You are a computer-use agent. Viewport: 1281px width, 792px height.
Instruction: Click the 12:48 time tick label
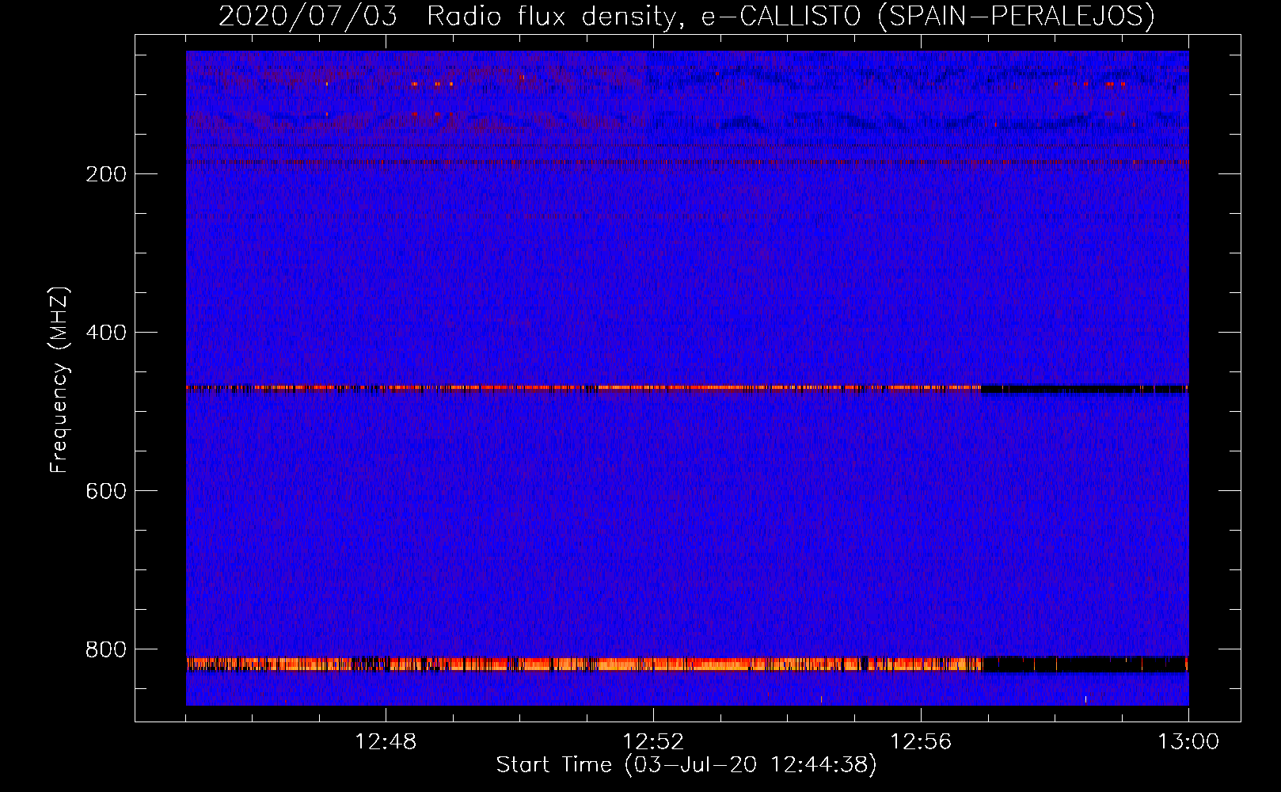click(386, 742)
